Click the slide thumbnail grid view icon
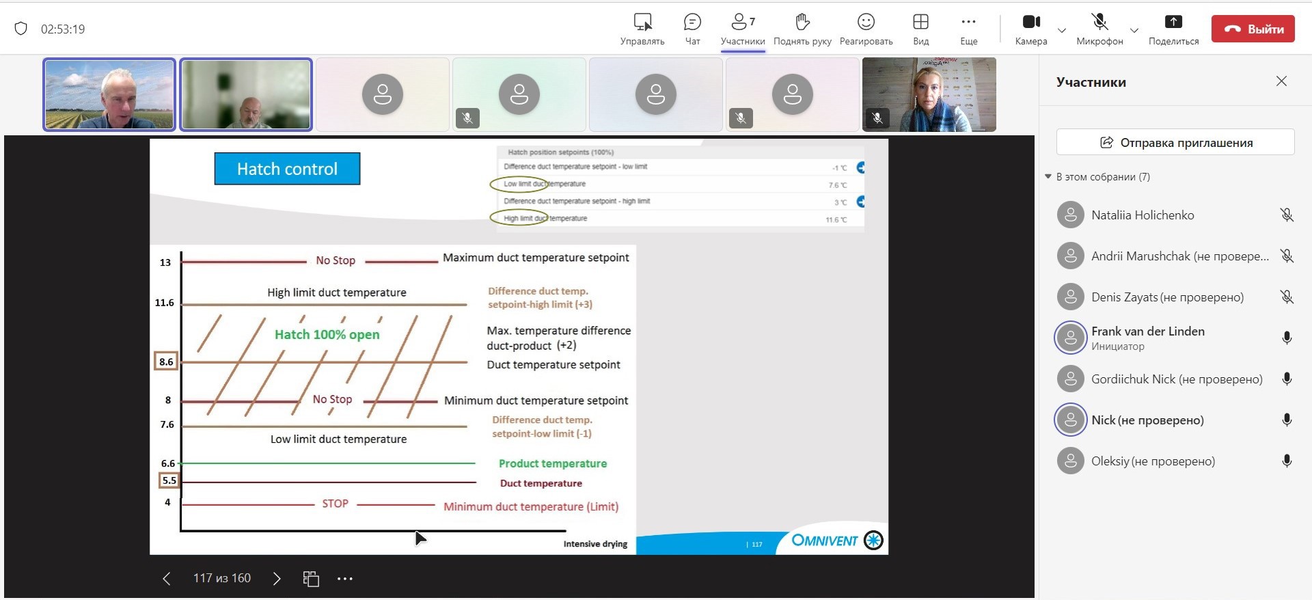The height and width of the screenshot is (600, 1312). click(x=311, y=579)
